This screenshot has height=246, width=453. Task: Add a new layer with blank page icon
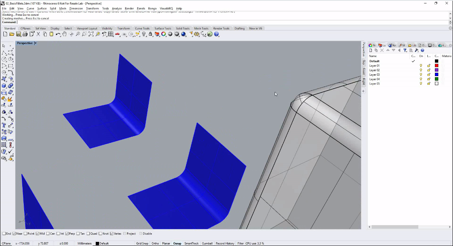371,50
